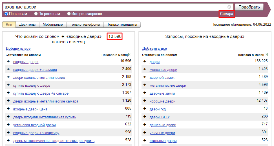Add 'стальные двери' via its plus icon
The image size is (274, 146).
(x=145, y=141)
